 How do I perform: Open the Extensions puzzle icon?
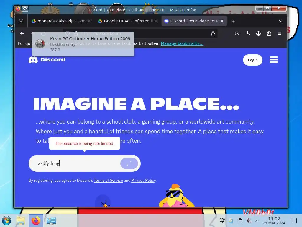[x=269, y=33]
